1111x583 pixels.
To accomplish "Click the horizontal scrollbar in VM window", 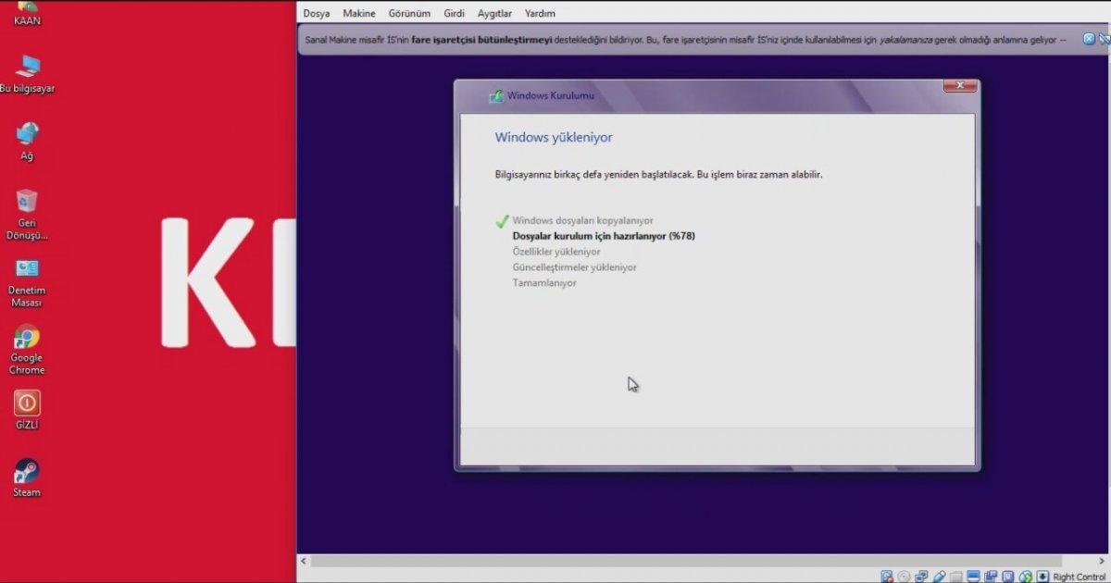I will tap(687, 561).
